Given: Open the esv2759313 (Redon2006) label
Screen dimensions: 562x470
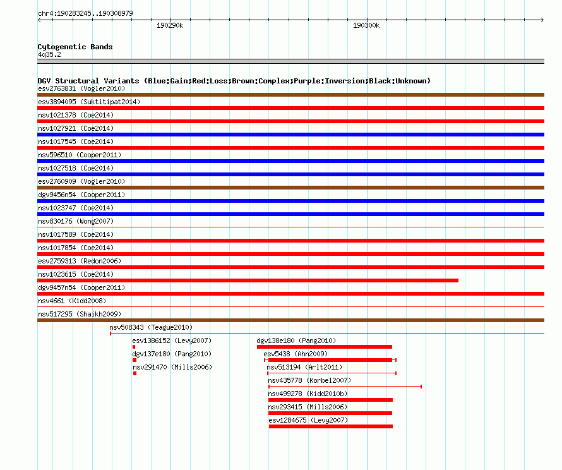Looking at the screenshot, I should pyautogui.click(x=80, y=261).
